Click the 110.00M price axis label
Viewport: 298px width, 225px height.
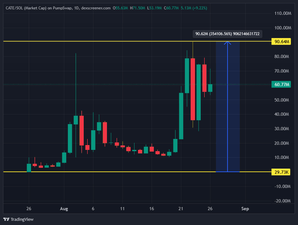click(x=283, y=13)
